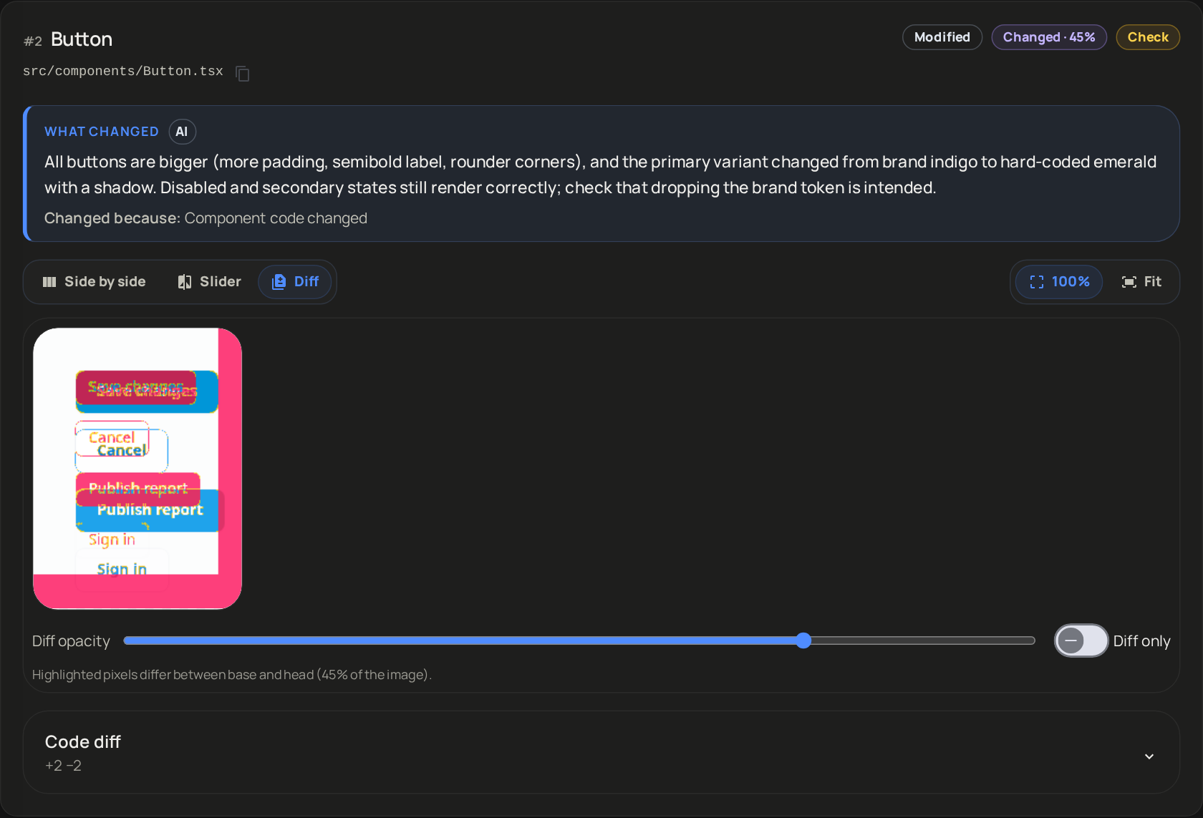Image resolution: width=1203 pixels, height=818 pixels.
Task: Click the AI badge next to What Changed
Action: coord(182,132)
